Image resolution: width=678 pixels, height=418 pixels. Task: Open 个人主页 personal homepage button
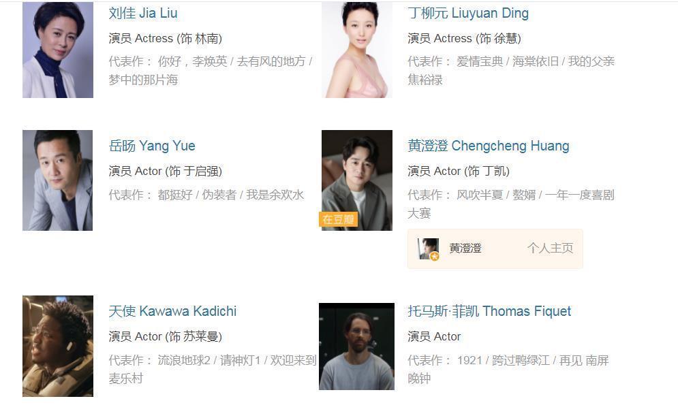point(550,248)
